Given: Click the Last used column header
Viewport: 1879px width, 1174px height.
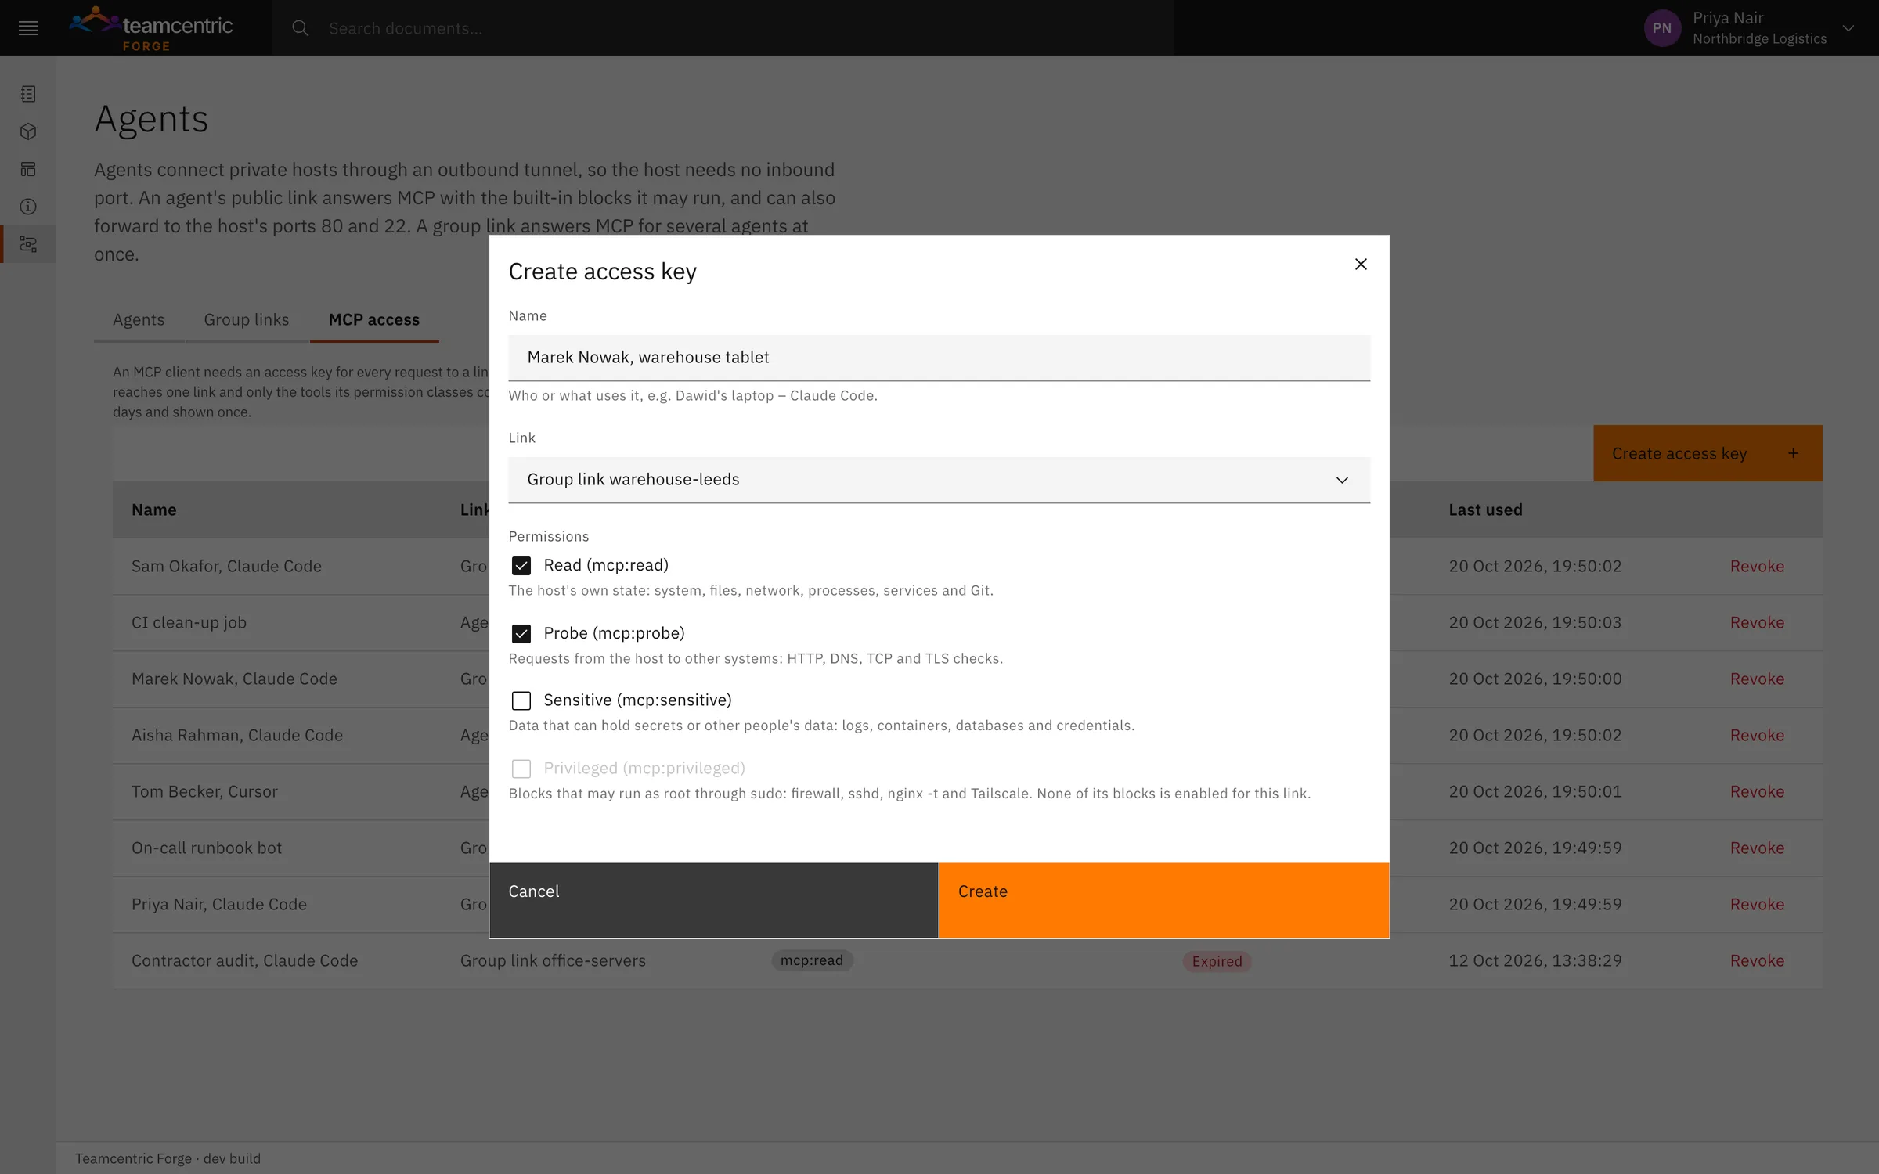Looking at the screenshot, I should point(1485,510).
